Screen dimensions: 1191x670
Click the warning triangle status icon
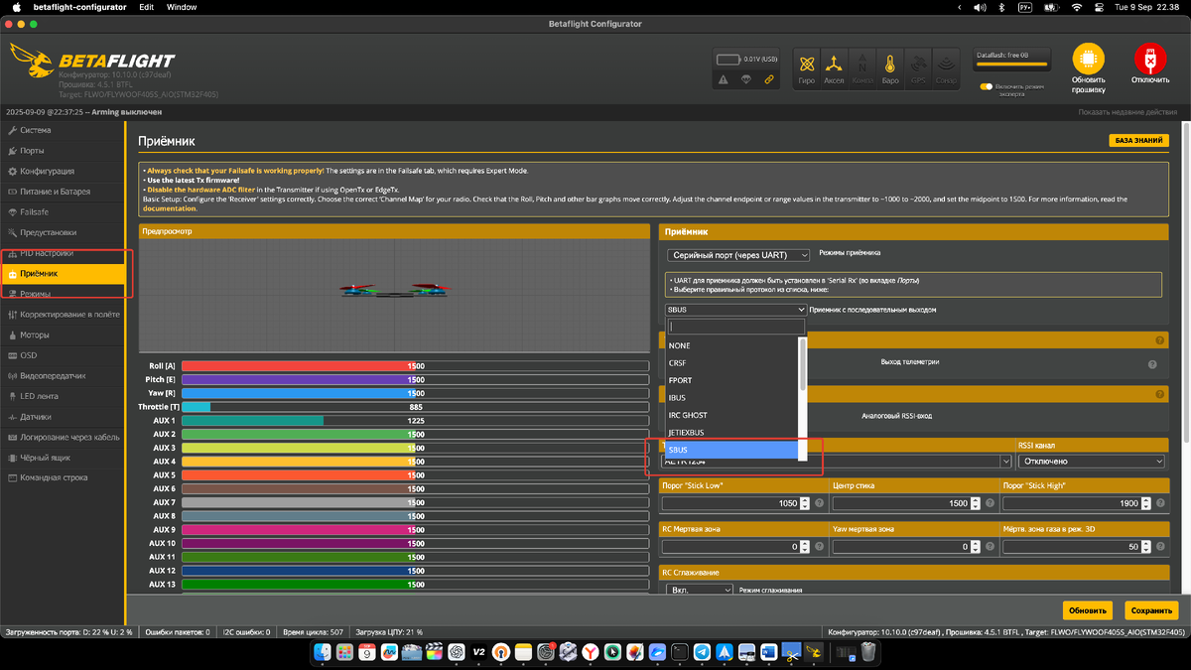[x=724, y=79]
